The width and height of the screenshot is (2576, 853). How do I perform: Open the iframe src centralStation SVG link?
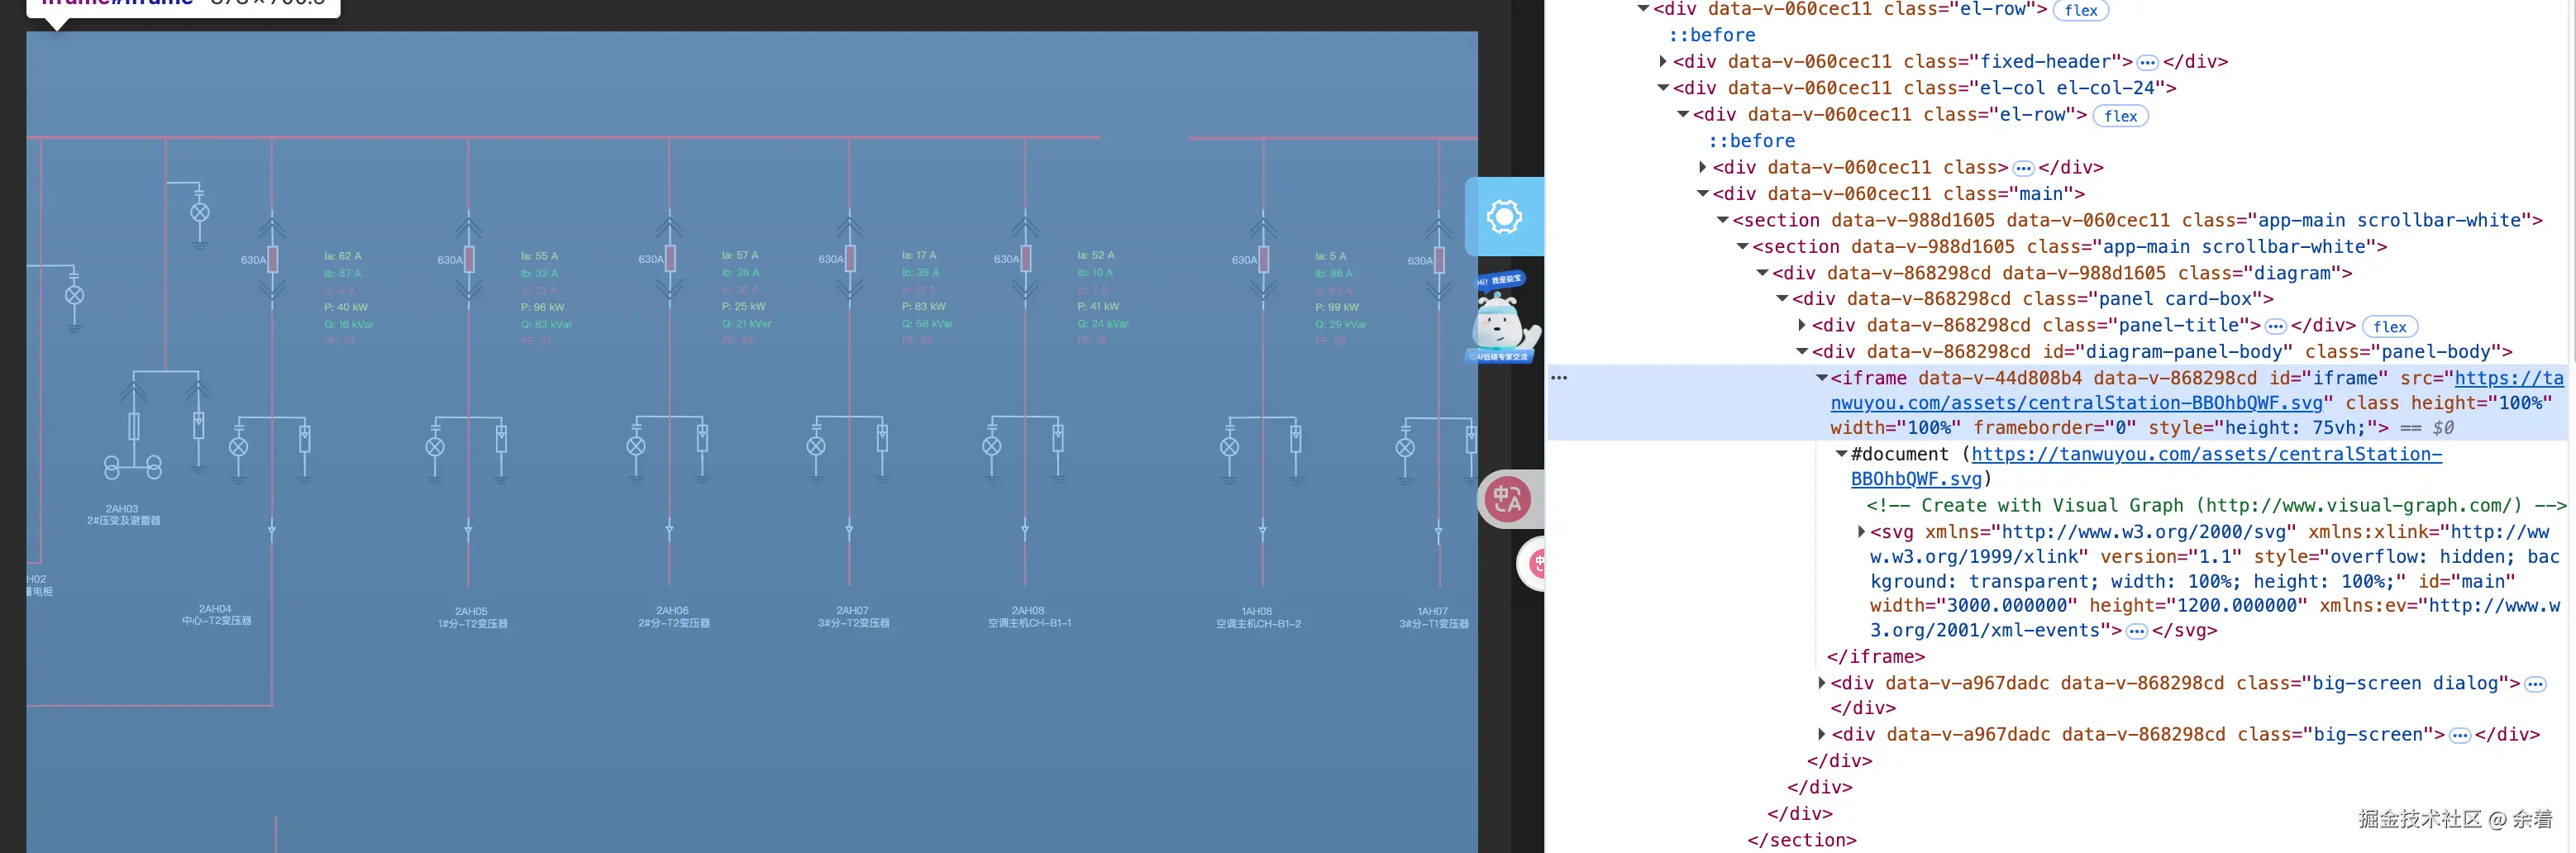[x=2075, y=403]
